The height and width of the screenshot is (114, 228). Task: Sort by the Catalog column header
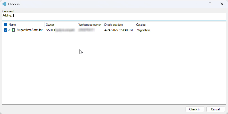click(141, 25)
